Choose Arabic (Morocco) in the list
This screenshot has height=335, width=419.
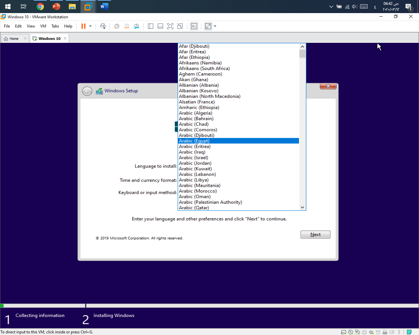239,191
